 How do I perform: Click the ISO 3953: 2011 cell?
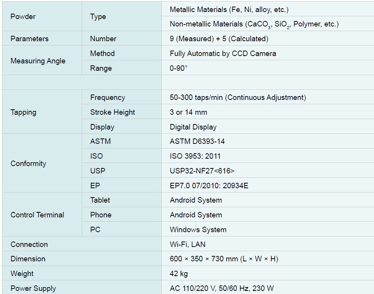click(x=195, y=156)
